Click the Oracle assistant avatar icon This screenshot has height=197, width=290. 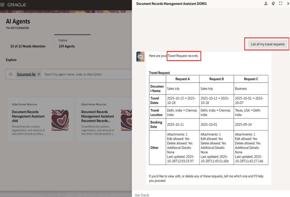140,56
